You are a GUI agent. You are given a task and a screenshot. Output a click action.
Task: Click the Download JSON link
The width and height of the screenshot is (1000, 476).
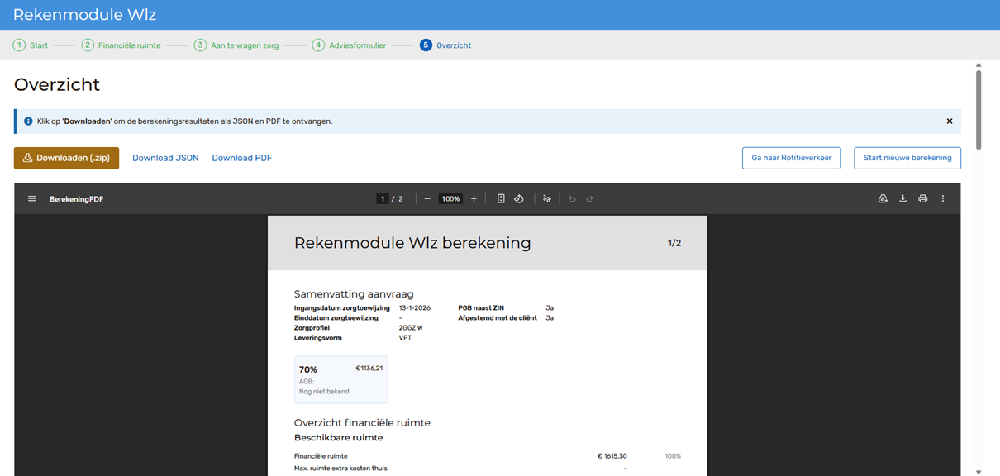[165, 158]
